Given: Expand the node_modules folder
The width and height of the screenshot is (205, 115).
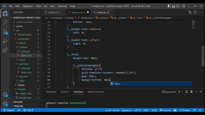Looking at the screenshot, I should pyautogui.click(x=26, y=22).
